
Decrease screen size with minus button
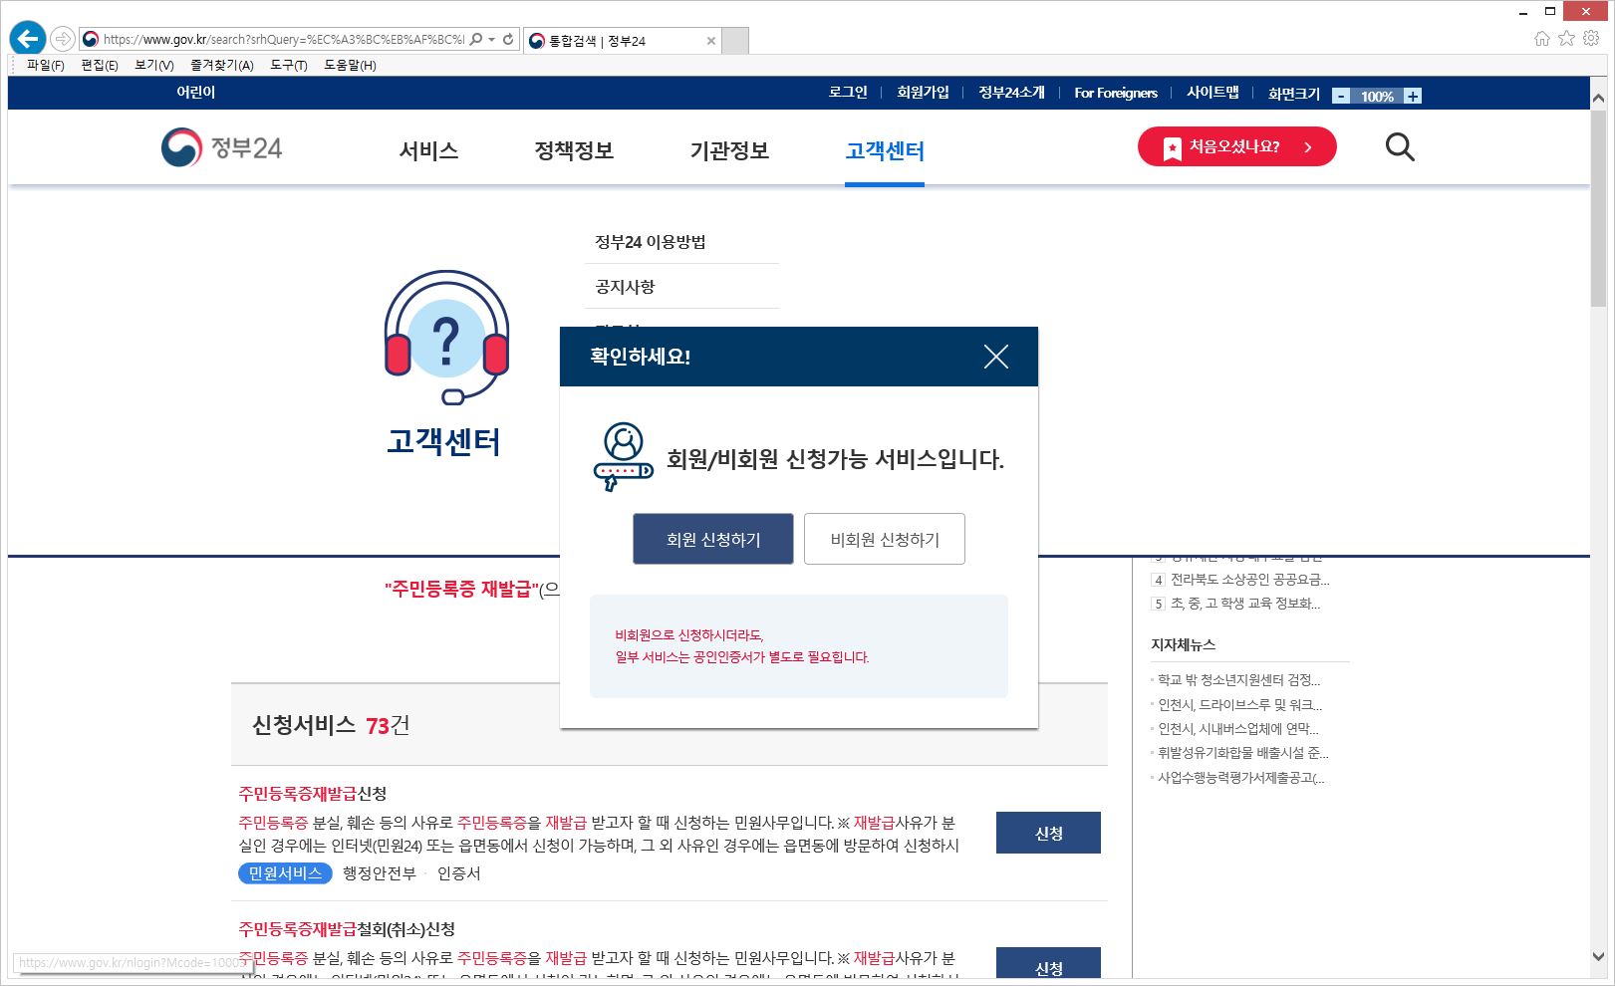click(1341, 97)
